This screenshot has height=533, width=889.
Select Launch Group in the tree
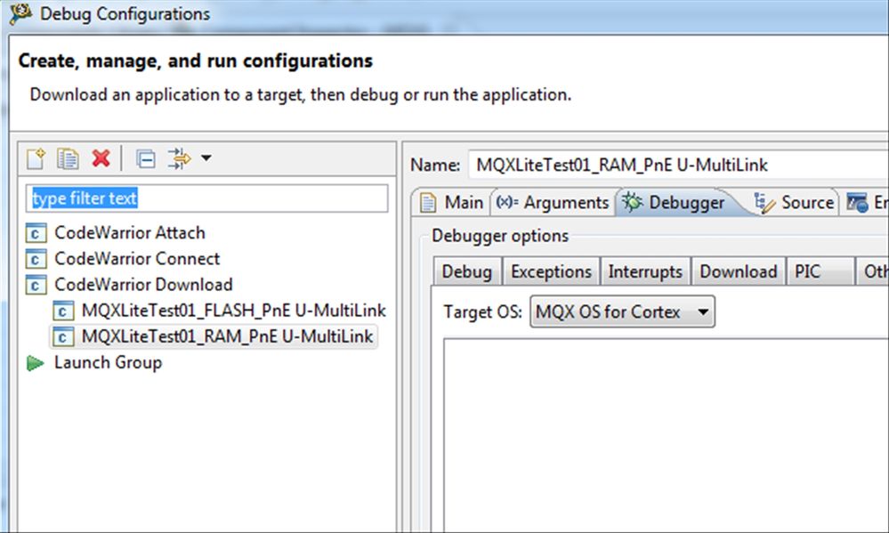108,362
